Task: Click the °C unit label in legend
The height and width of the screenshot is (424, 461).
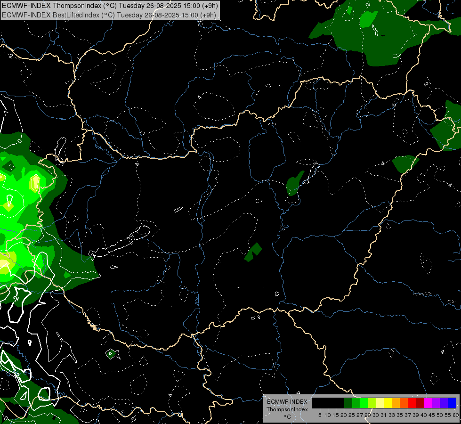Action: pos(288,416)
